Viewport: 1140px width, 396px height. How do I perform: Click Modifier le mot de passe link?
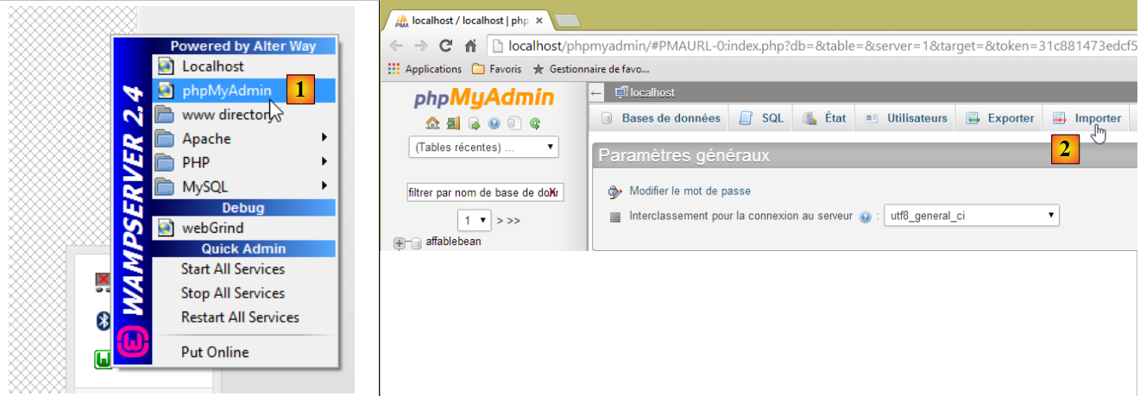[x=690, y=191]
